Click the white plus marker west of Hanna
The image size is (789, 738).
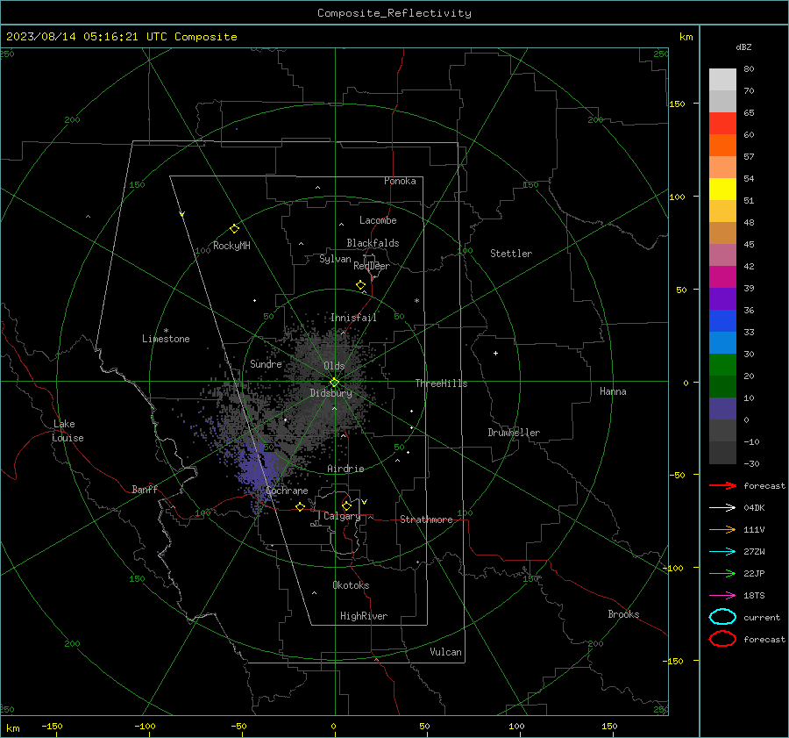coord(495,353)
